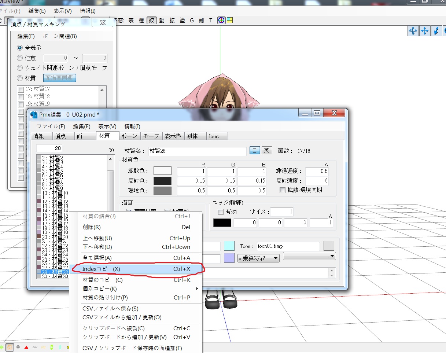The height and width of the screenshot is (353, 446).
Task: Click the orange hatched selection icon in bottom bar
Action: 10,347
